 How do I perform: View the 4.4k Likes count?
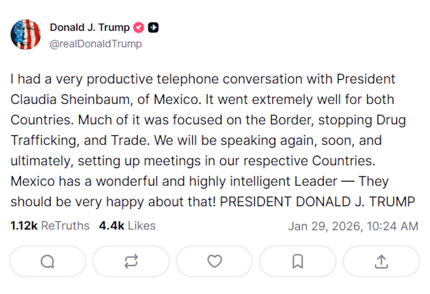coord(111,226)
